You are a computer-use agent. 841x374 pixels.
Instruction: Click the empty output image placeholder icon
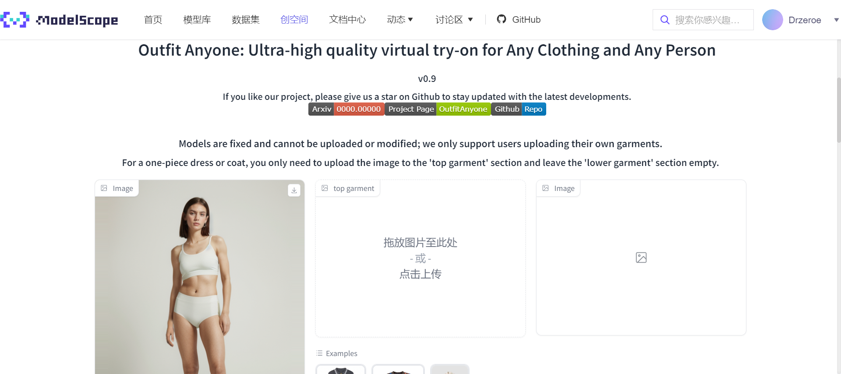point(641,258)
